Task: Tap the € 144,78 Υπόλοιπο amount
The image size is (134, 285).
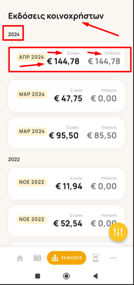Action: (x=104, y=61)
